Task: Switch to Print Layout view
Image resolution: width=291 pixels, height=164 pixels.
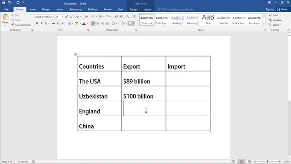Action: 241,161
